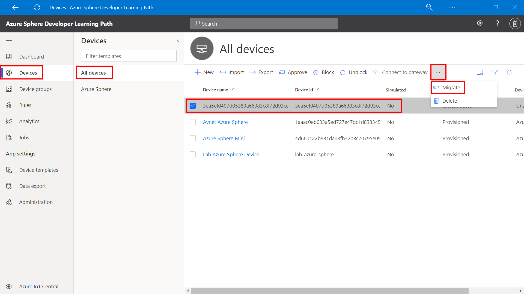This screenshot has width=524, height=294.
Task: Check the Avnet Azure Sphere row checkbox
Action: (193, 122)
